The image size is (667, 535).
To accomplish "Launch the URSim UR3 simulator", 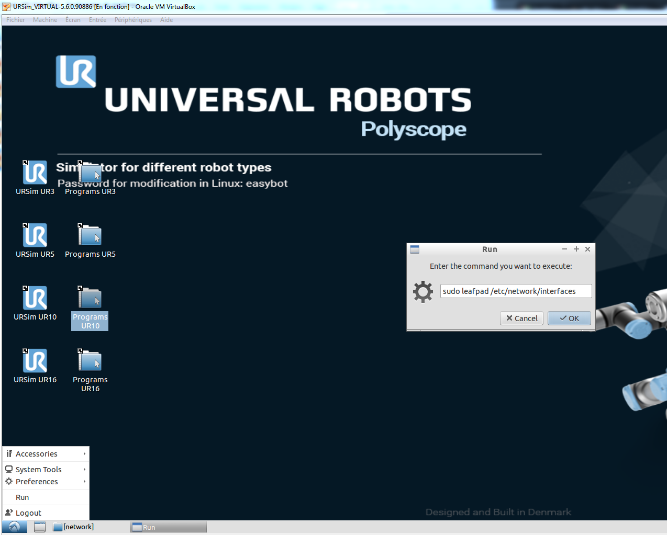I will [x=35, y=173].
